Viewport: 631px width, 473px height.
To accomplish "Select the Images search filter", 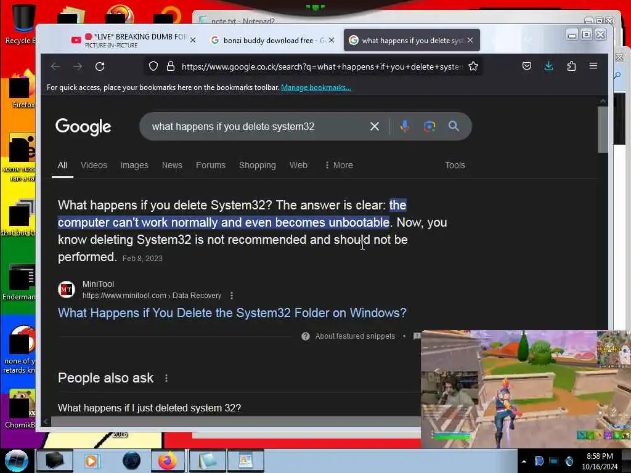I will point(134,165).
